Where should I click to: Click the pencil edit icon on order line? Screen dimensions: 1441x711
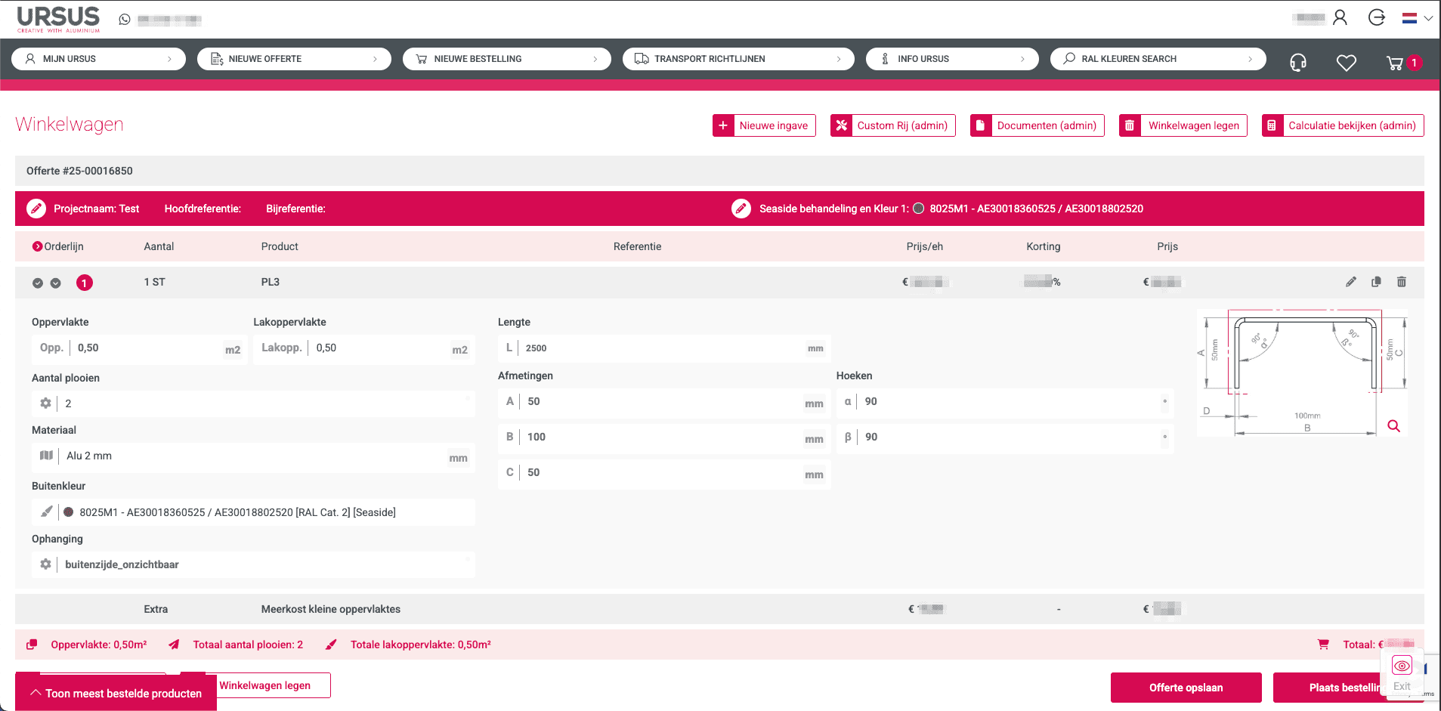[x=1351, y=282]
